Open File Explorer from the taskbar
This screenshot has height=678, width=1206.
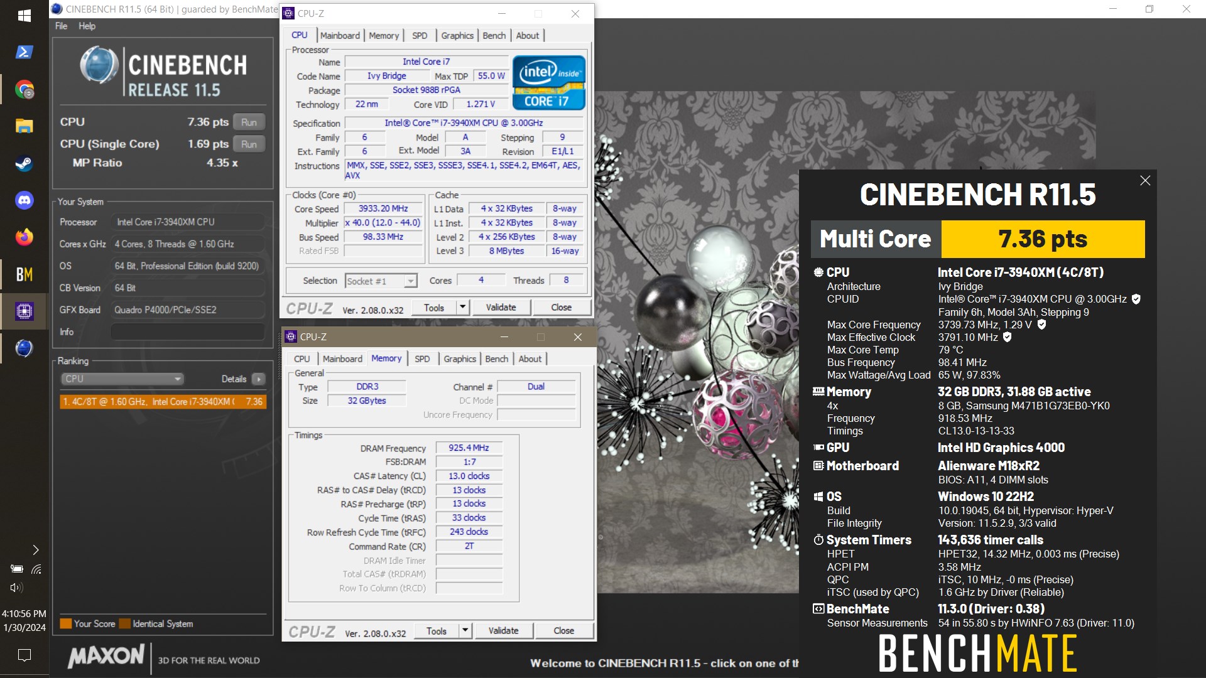(x=24, y=126)
